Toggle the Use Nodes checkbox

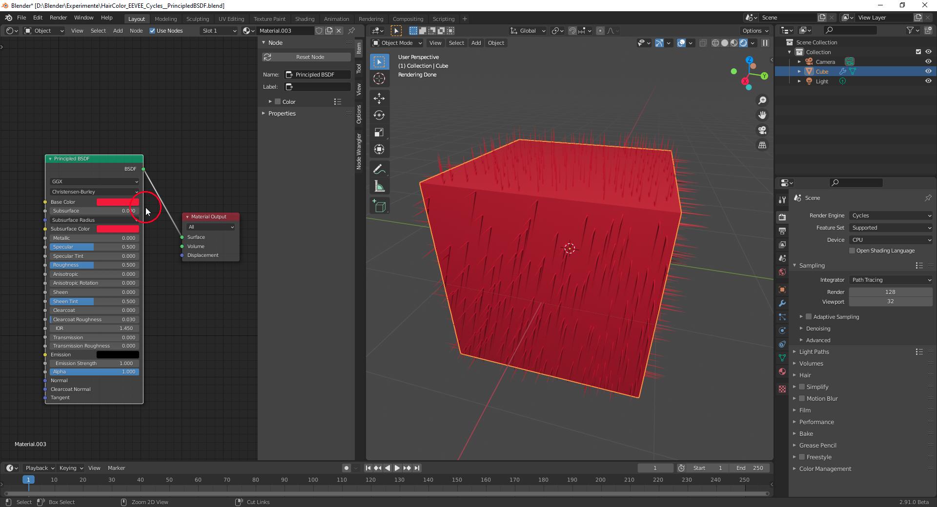pos(153,31)
